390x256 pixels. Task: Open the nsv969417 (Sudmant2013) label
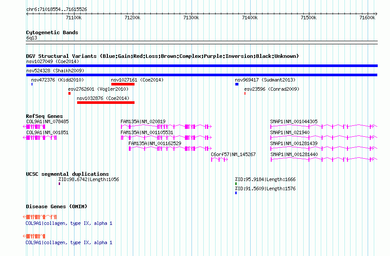point(265,80)
